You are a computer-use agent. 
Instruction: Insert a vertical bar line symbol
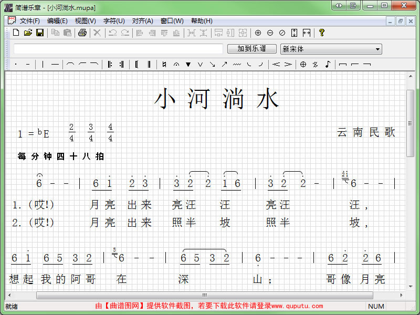[x=43, y=64]
